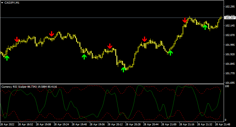Screen dimensions: 236x127
Task: Select the second red sell arrow from left
Action: tap(52, 34)
